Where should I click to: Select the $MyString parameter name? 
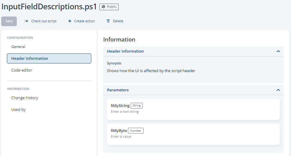[120, 106]
